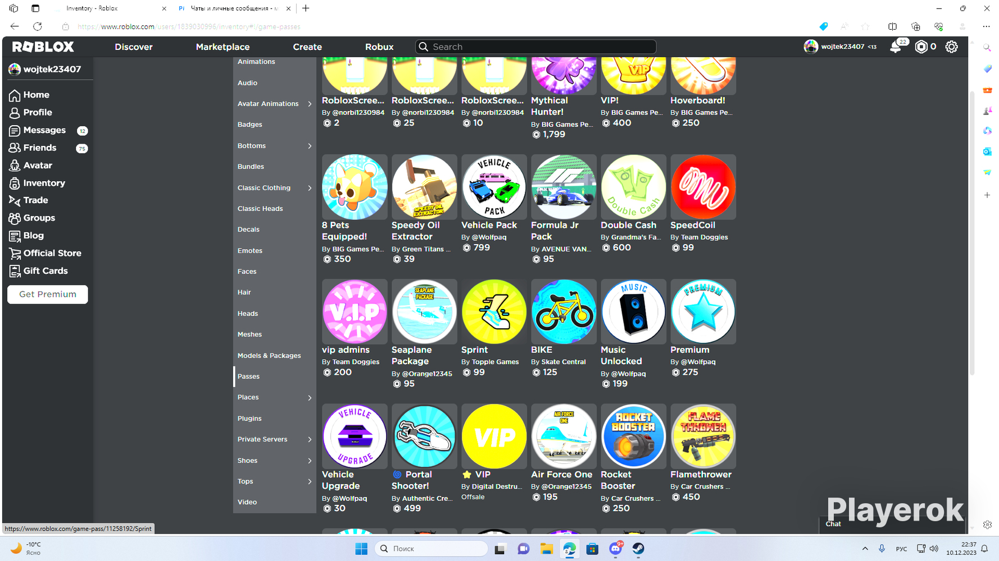Open Steam from the taskbar

638,549
